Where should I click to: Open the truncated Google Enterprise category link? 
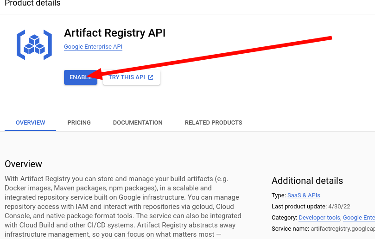click(x=359, y=218)
